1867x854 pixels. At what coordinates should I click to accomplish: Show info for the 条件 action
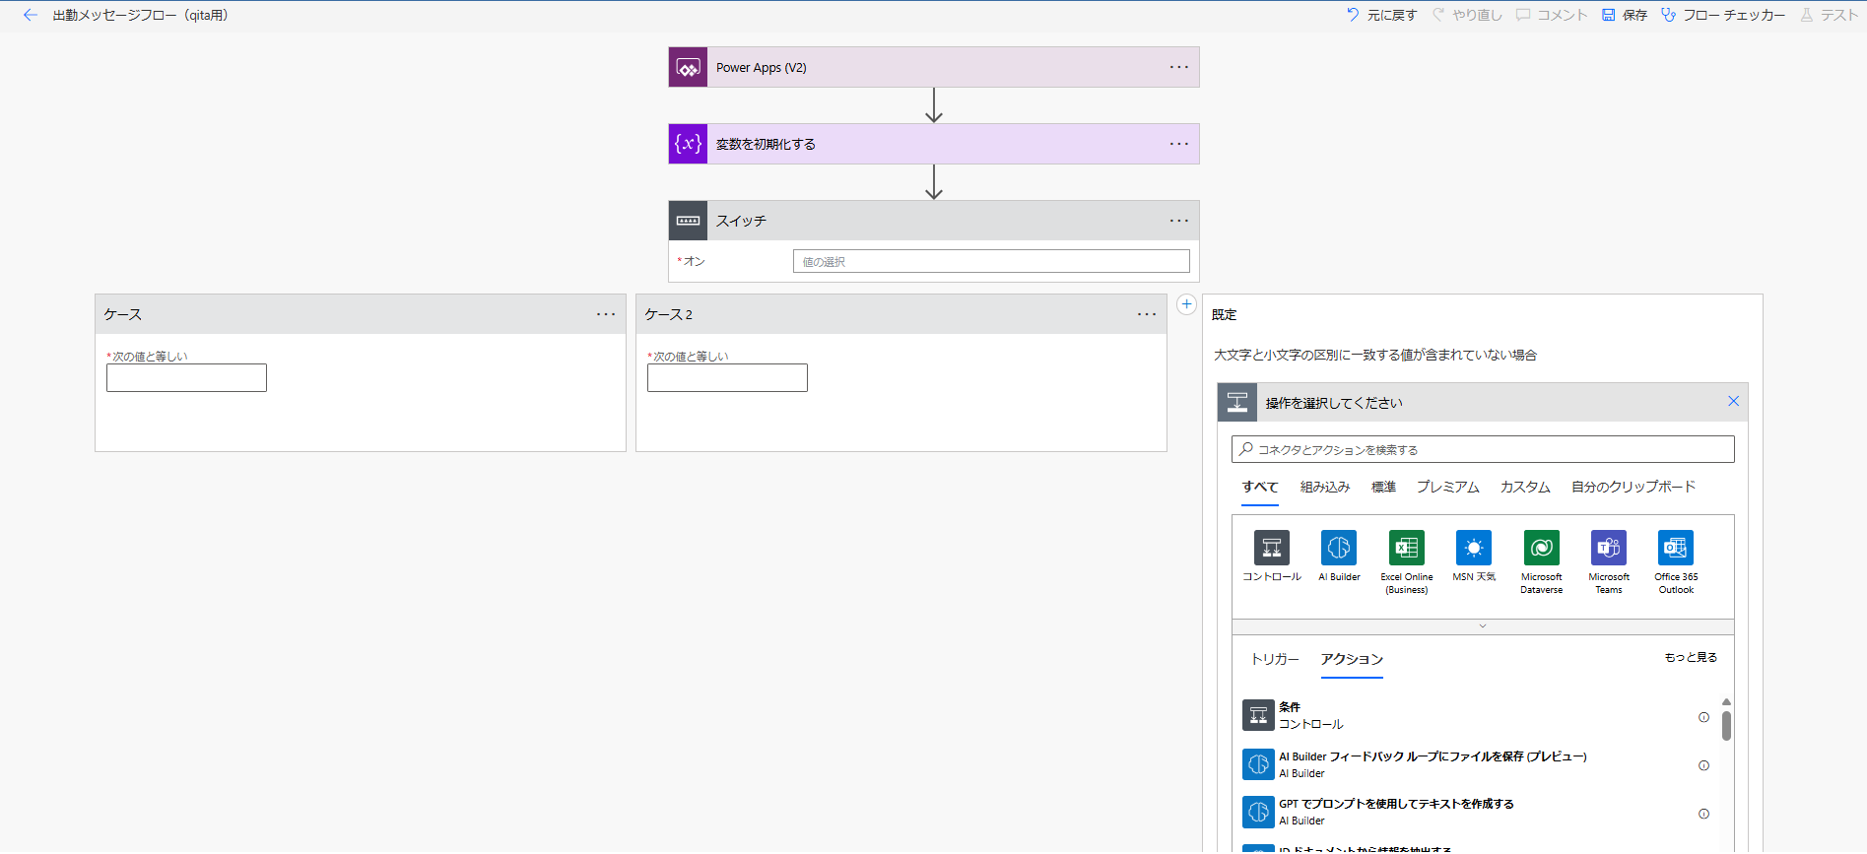pyautogui.click(x=1703, y=717)
